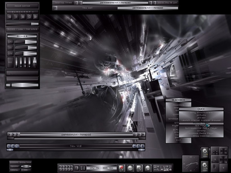The image size is (231, 173).
Task: Toggle the WAV channel mute button
Action: point(10,42)
